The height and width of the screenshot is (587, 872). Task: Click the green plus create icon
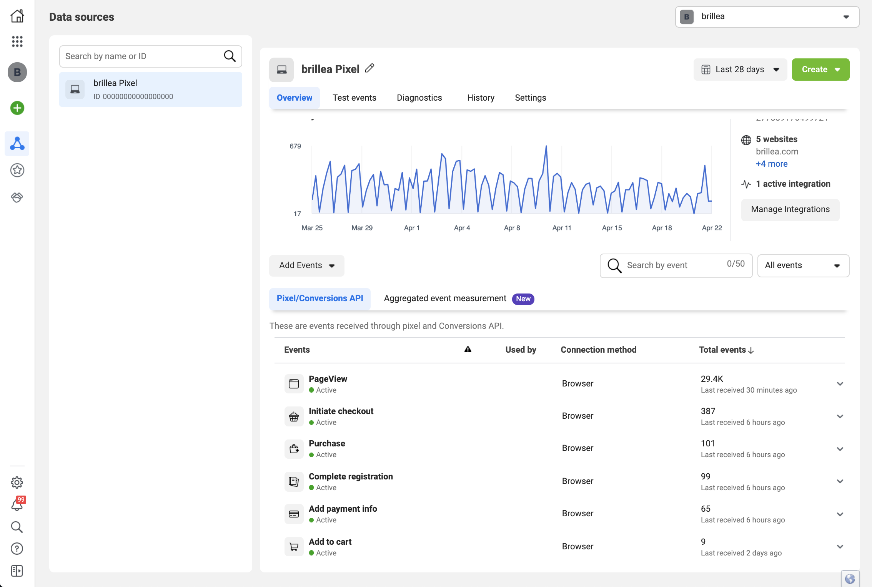coord(17,108)
